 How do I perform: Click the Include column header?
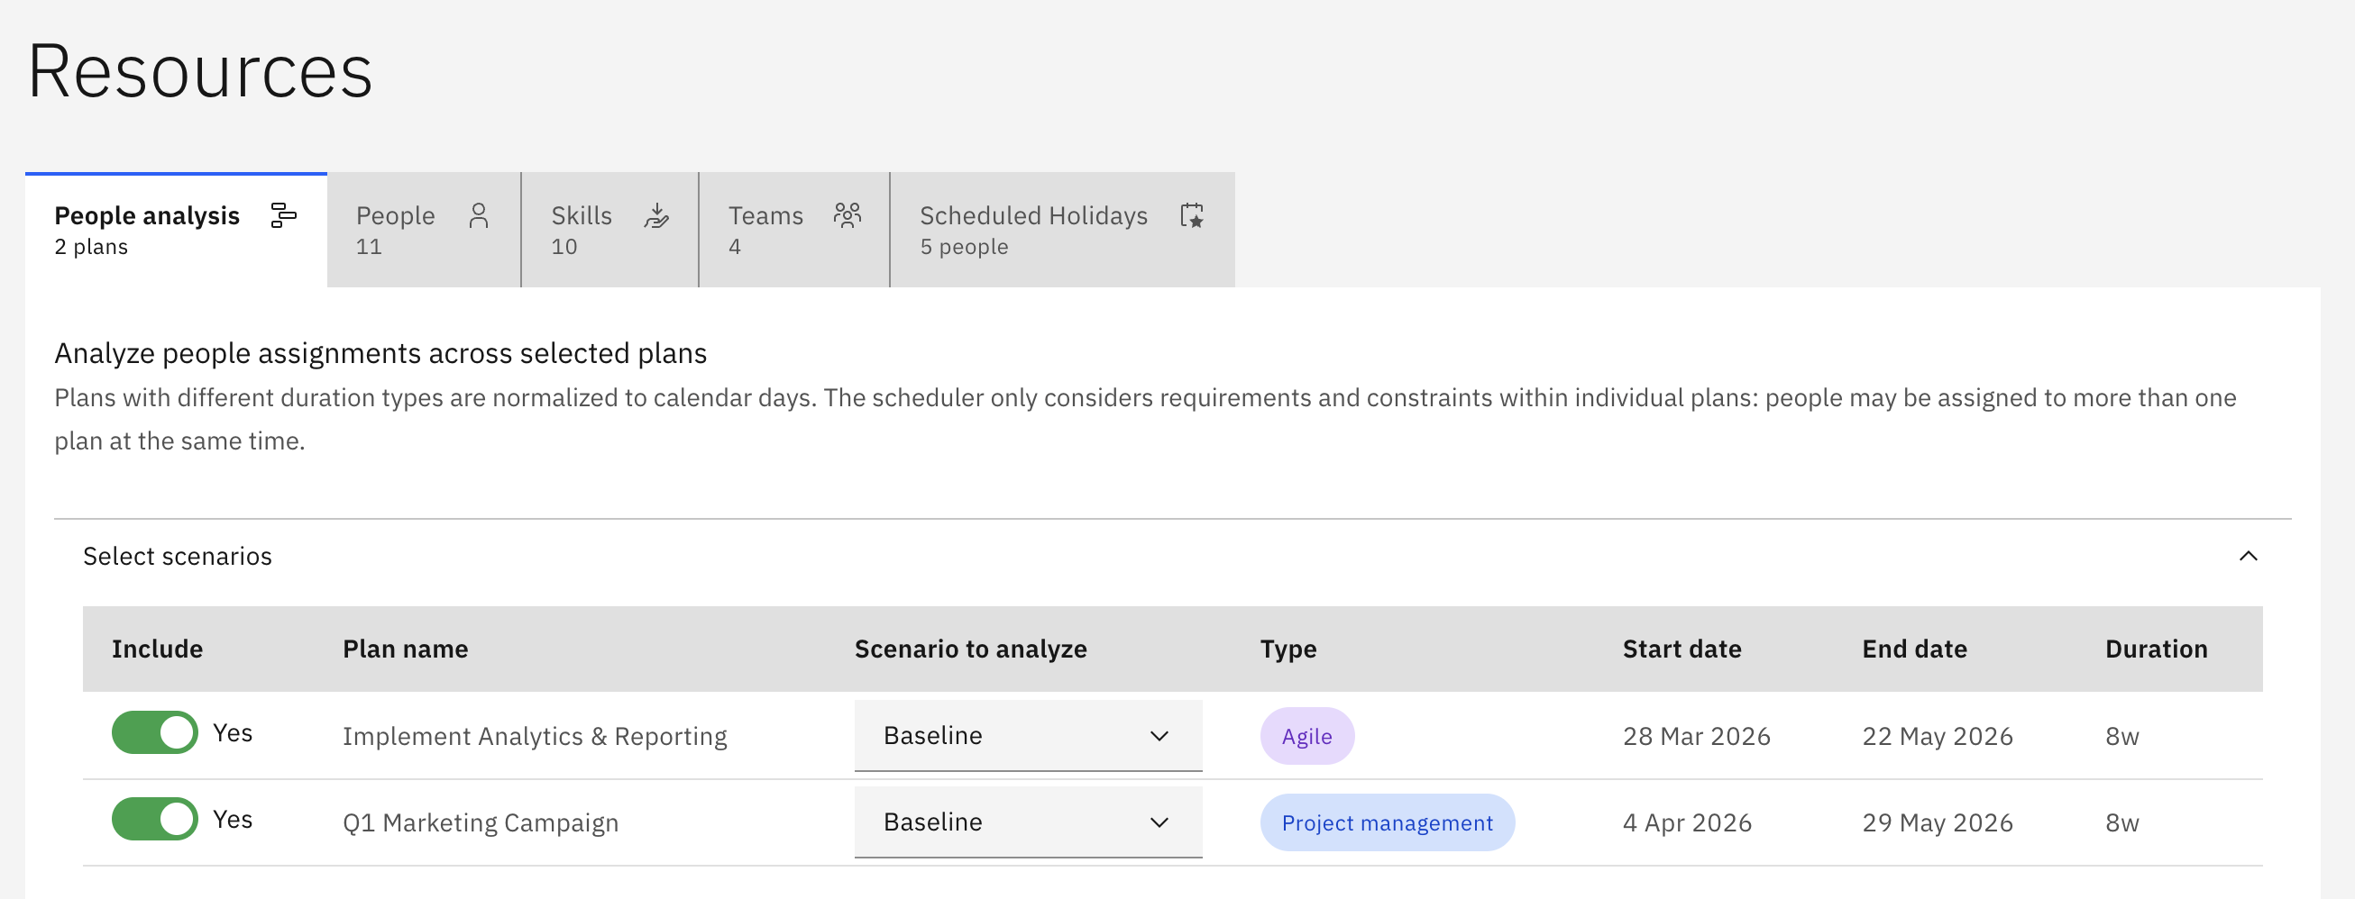tap(157, 649)
